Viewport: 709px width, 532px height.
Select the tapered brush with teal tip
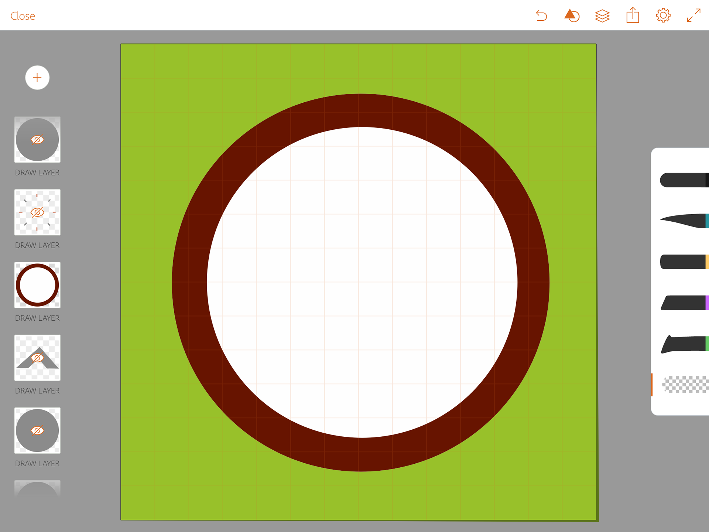coord(683,221)
